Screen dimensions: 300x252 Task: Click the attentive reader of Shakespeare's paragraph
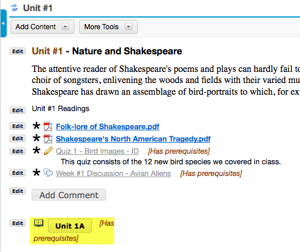click(166, 80)
